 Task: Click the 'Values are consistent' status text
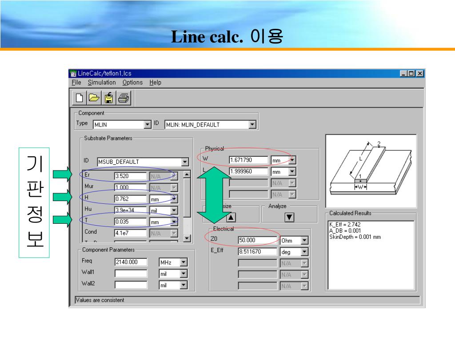click(x=100, y=300)
